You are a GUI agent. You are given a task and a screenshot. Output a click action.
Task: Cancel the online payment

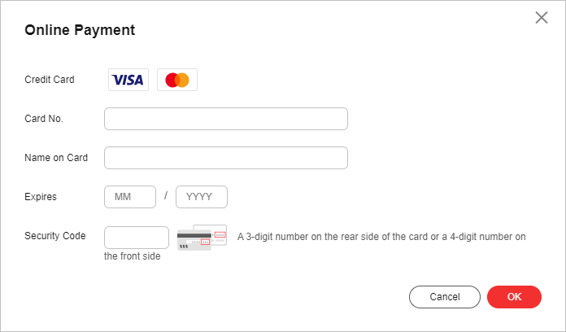pyautogui.click(x=445, y=297)
